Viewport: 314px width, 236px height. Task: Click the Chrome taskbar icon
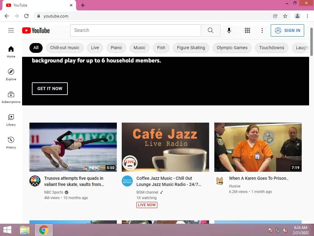click(44, 230)
